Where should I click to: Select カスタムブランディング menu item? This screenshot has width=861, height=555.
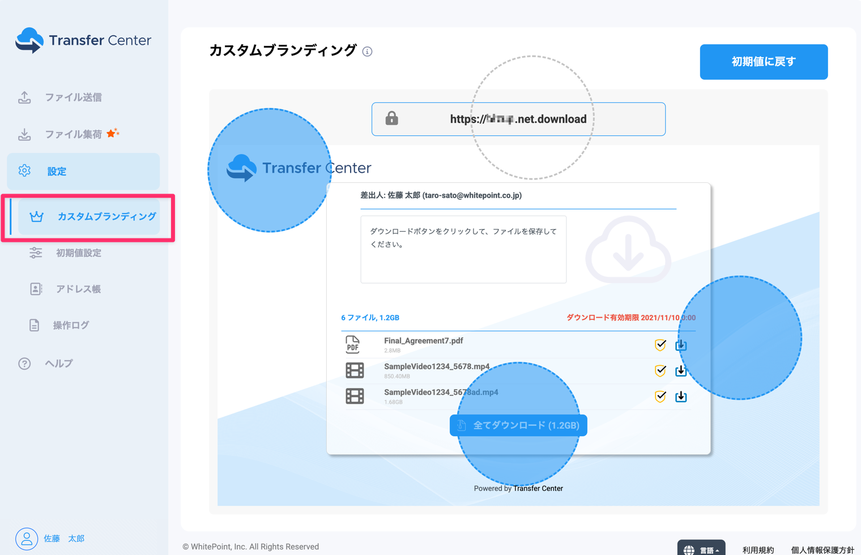coord(89,216)
